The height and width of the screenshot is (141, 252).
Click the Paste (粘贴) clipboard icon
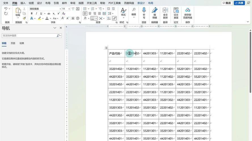pyautogui.click(x=18, y=10)
